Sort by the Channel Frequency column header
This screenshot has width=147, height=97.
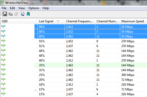click(80, 21)
